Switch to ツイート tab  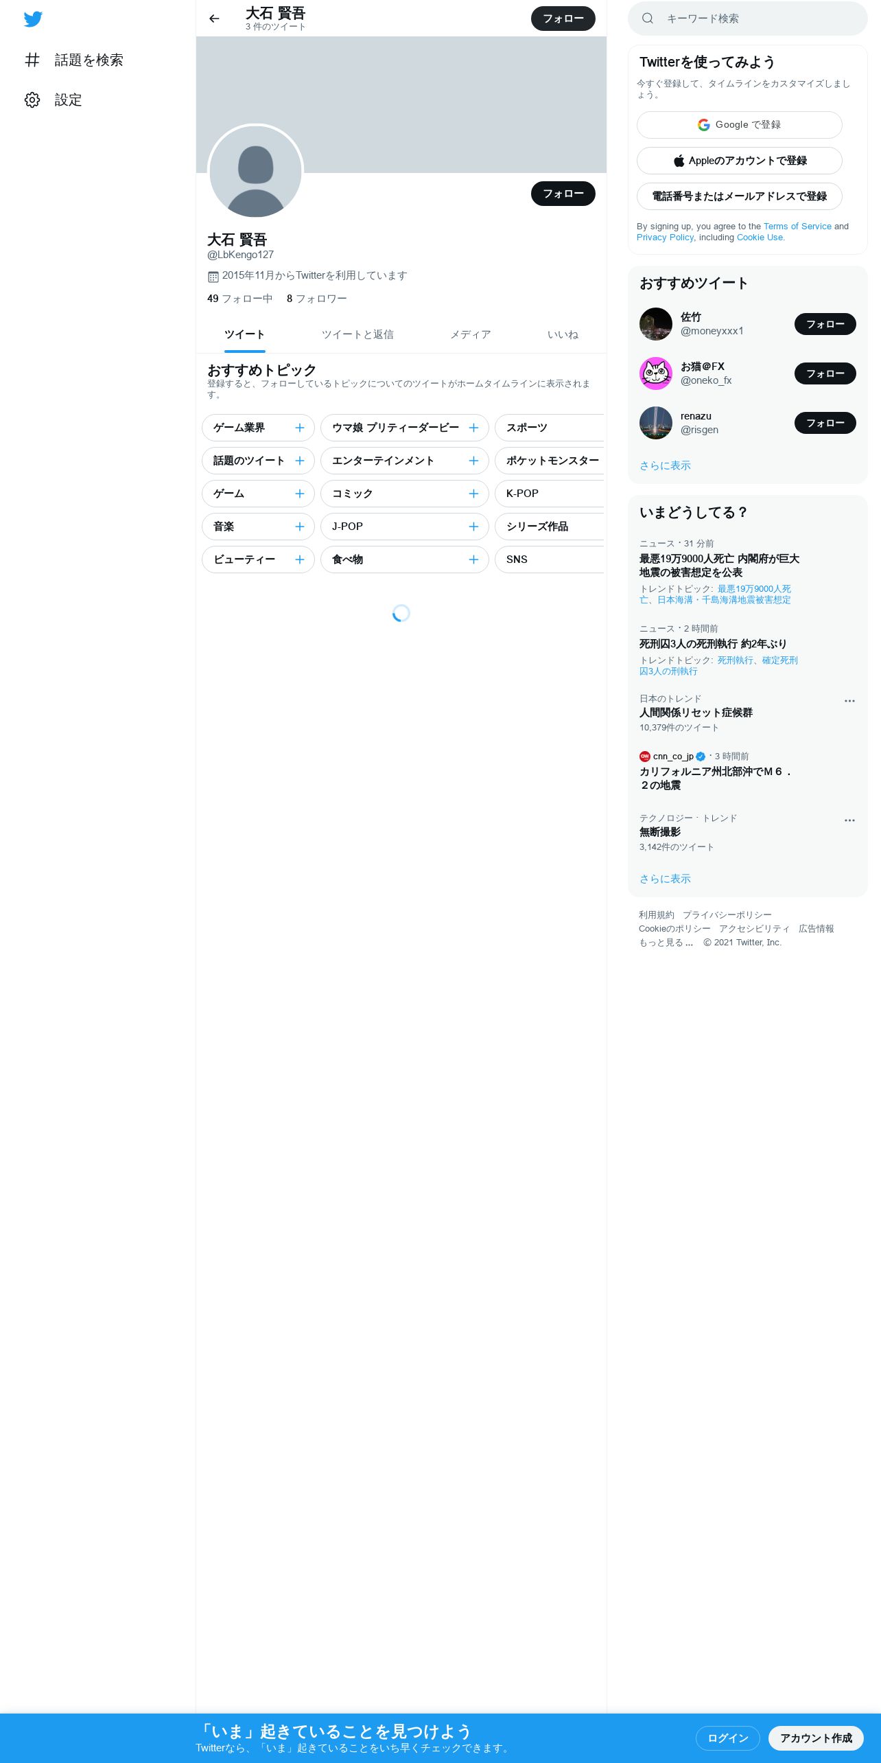(x=244, y=335)
